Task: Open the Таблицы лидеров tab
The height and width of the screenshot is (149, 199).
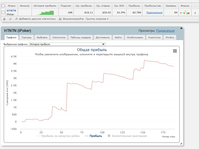Action: coord(80,37)
